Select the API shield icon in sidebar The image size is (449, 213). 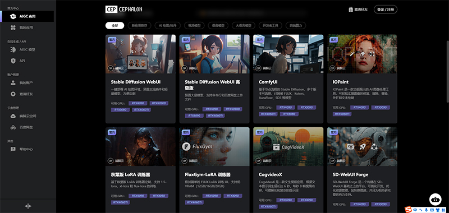[13, 61]
